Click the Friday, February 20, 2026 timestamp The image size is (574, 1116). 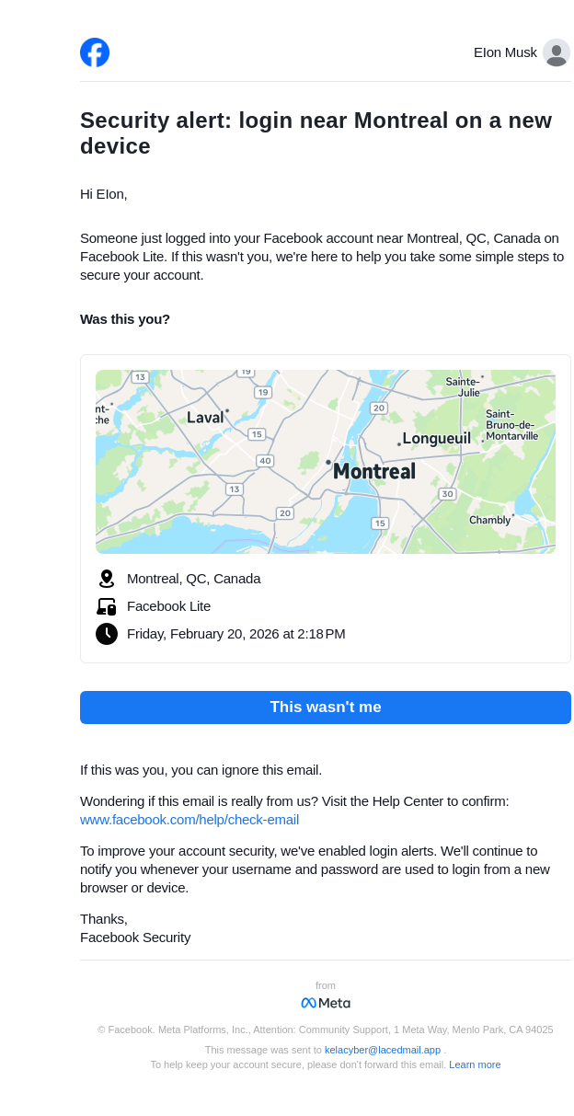[236, 634]
